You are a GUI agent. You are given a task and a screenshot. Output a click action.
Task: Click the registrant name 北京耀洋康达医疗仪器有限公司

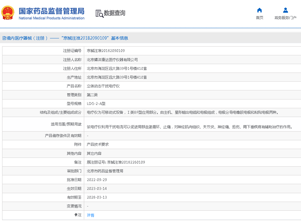[x=112, y=60]
